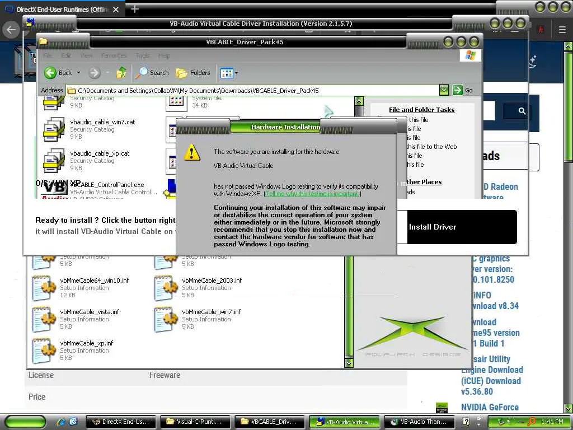The height and width of the screenshot is (430, 573).
Task: Open the Tools menu in Explorer
Action: [x=143, y=55]
